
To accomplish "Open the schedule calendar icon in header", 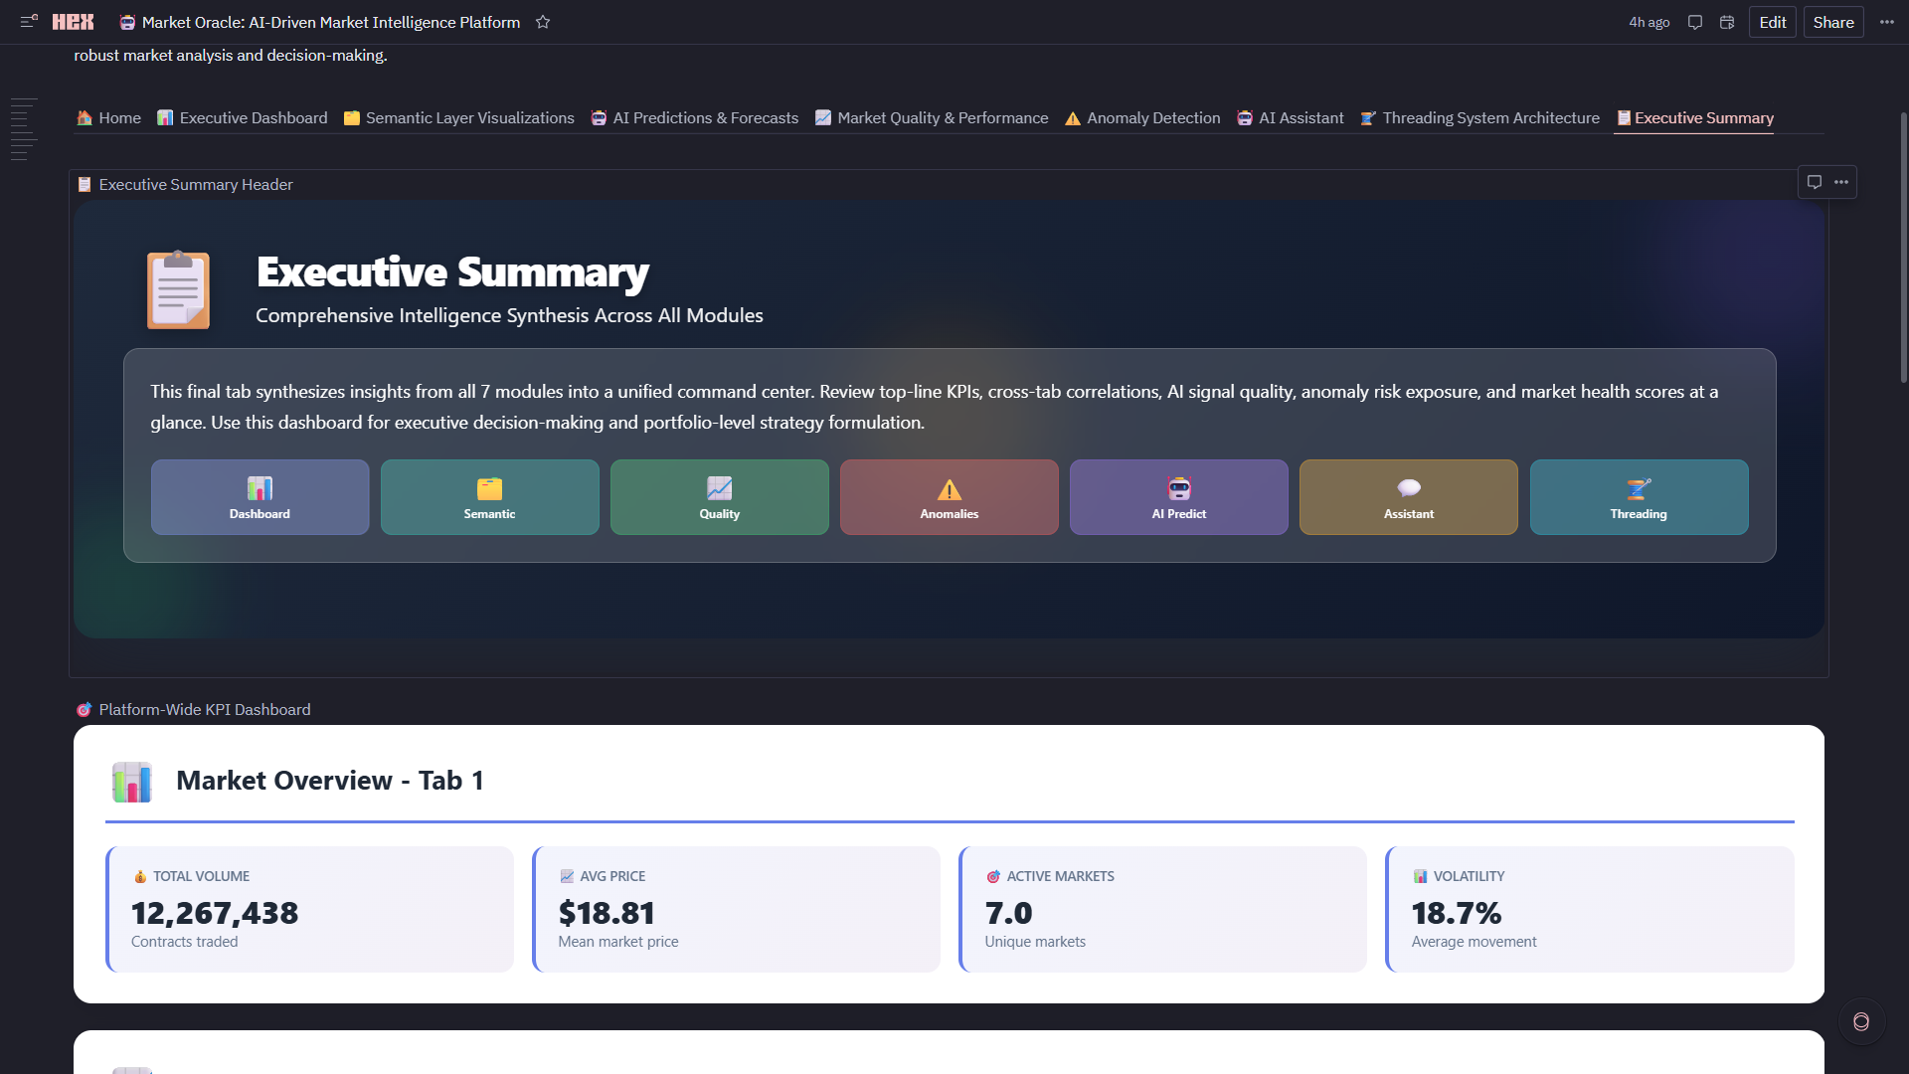I will [x=1727, y=22].
